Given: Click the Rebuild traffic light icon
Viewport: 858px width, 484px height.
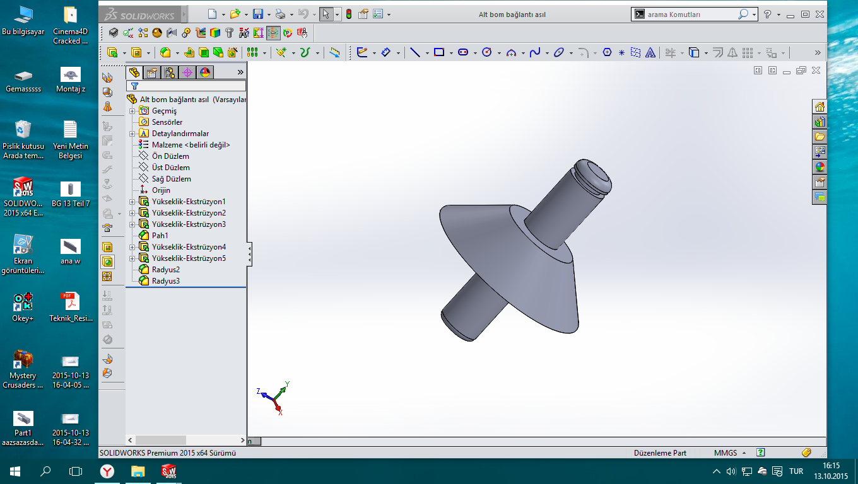Looking at the screenshot, I should pos(349,14).
